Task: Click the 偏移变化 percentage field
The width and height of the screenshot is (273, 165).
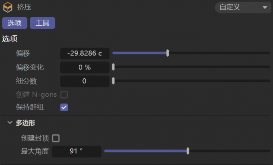Action: pos(85,67)
